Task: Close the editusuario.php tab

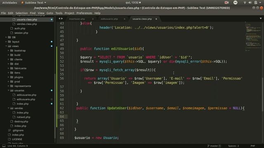Action: 125,19
